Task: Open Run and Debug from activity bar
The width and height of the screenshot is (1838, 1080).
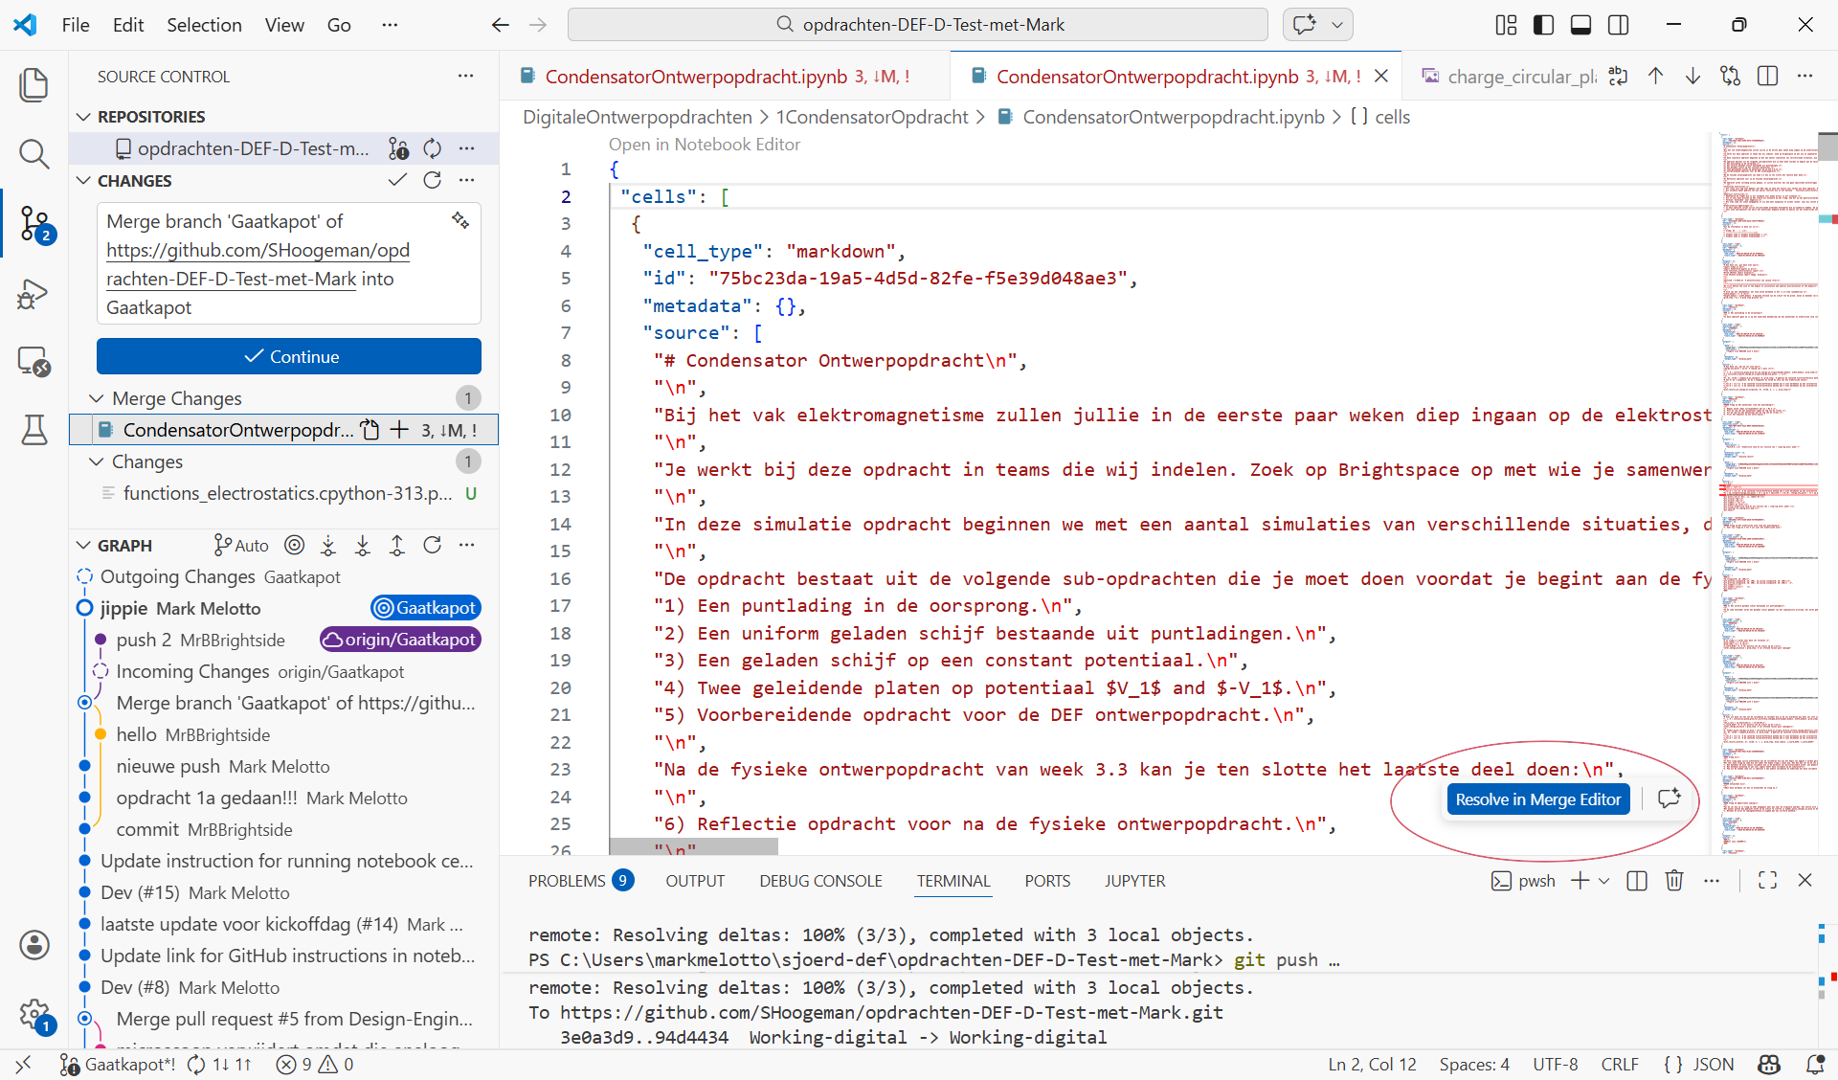Action: (x=32, y=294)
